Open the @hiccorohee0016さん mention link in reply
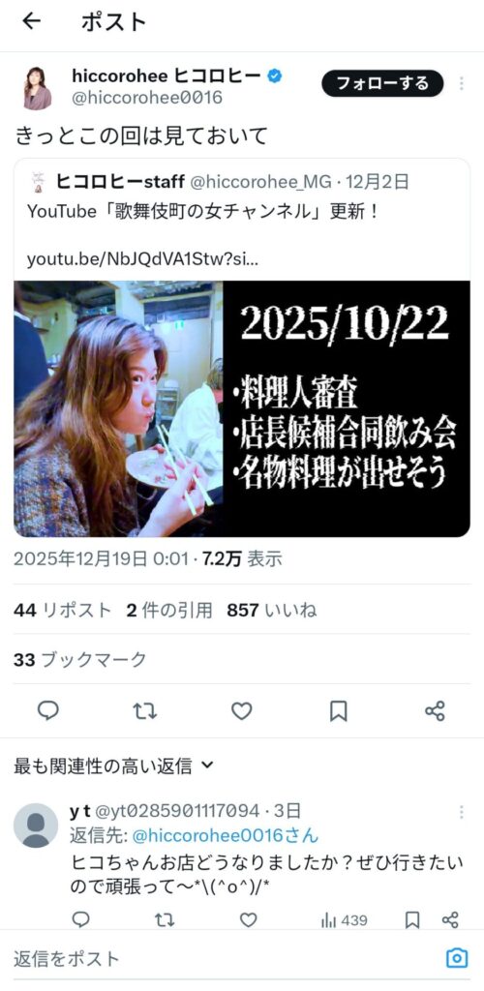 [x=225, y=835]
